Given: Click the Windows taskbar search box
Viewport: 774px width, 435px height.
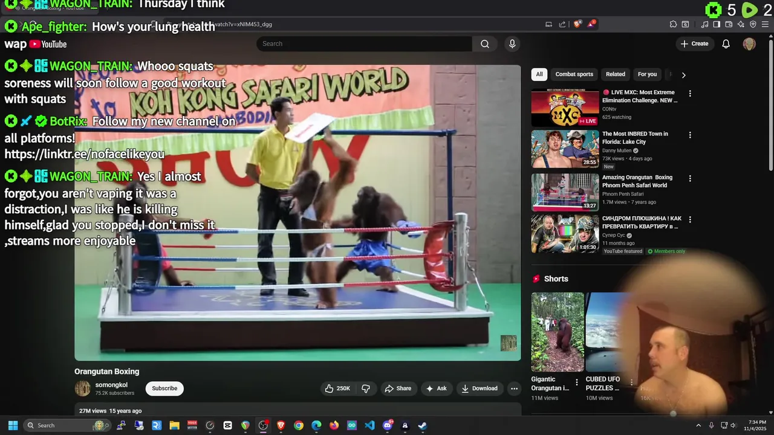Looking at the screenshot, I should tap(66, 425).
